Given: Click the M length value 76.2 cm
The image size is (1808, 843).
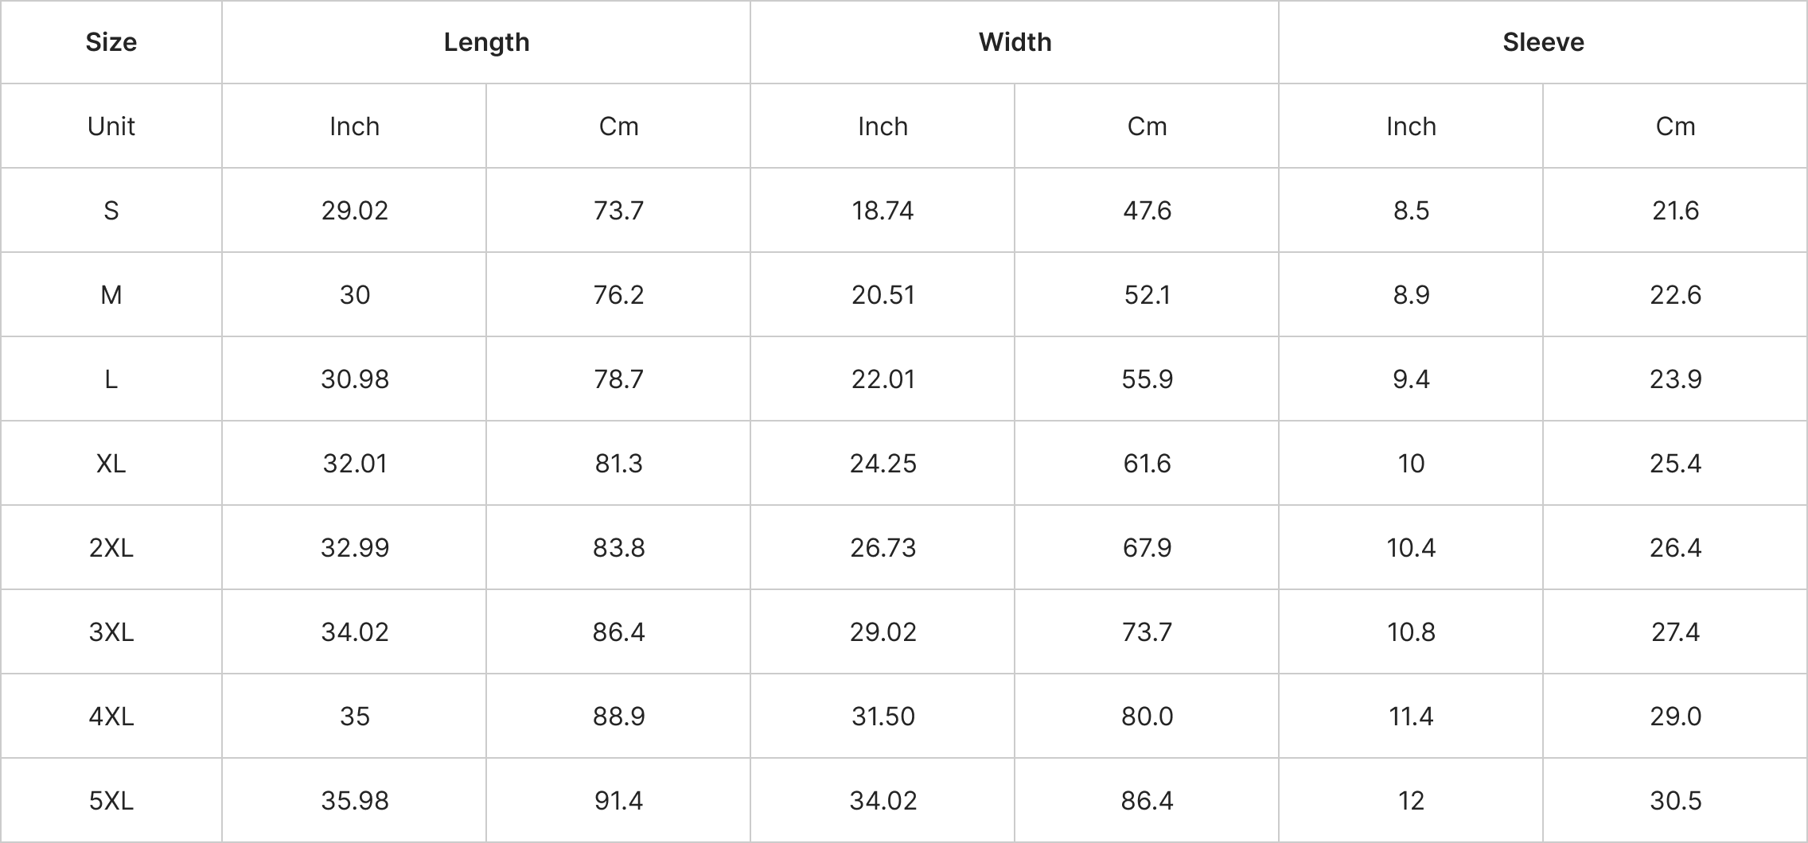Looking at the screenshot, I should point(618,295).
